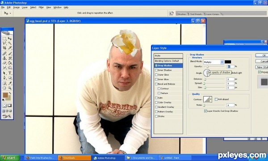Enable the Inner Shadow checkbox
Image resolution: width=268 pixels, height=161 pixels.
point(156,70)
